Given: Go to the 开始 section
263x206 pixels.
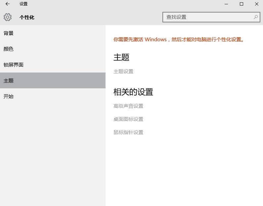Looking at the screenshot, I should [x=9, y=97].
